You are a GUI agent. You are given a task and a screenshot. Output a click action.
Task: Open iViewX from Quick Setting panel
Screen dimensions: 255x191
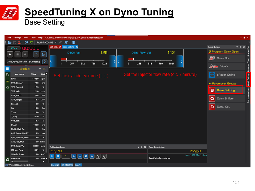point(227,66)
